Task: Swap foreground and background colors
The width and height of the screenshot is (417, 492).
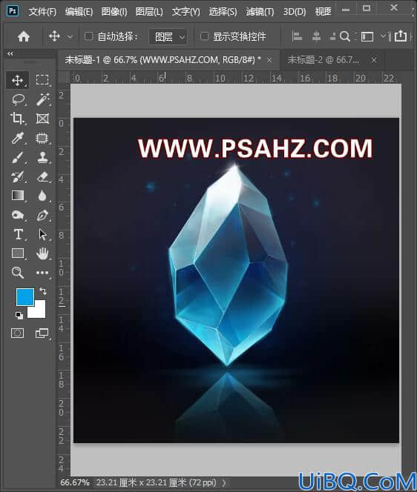Action: click(x=43, y=291)
